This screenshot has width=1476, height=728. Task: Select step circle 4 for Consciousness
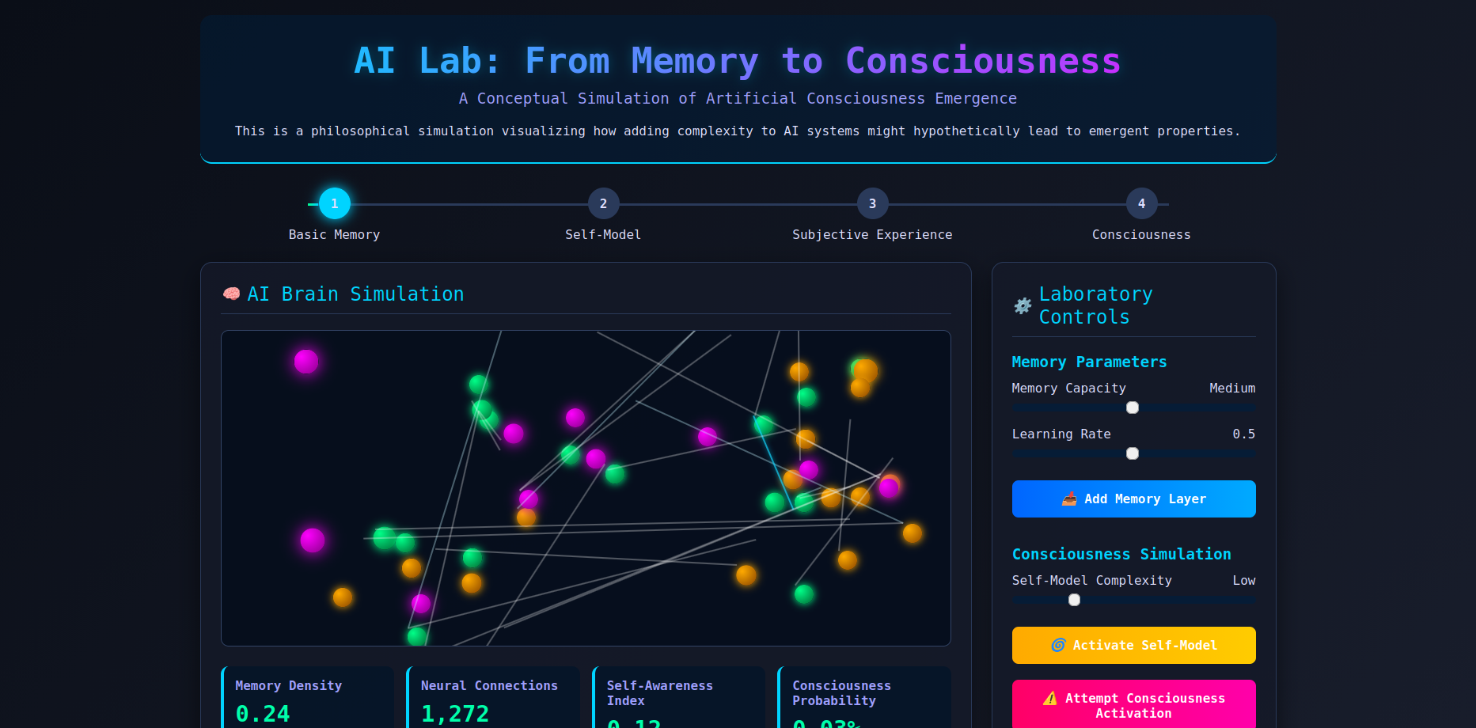coord(1140,203)
